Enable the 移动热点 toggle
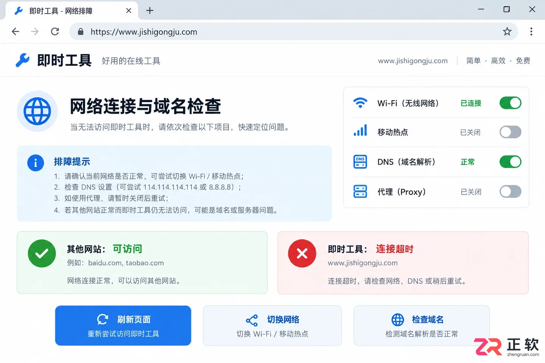Screen dimensions: 545x363 [510, 132]
